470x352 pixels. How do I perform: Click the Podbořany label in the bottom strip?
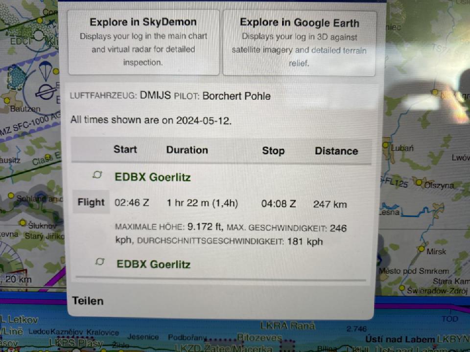click(188, 337)
